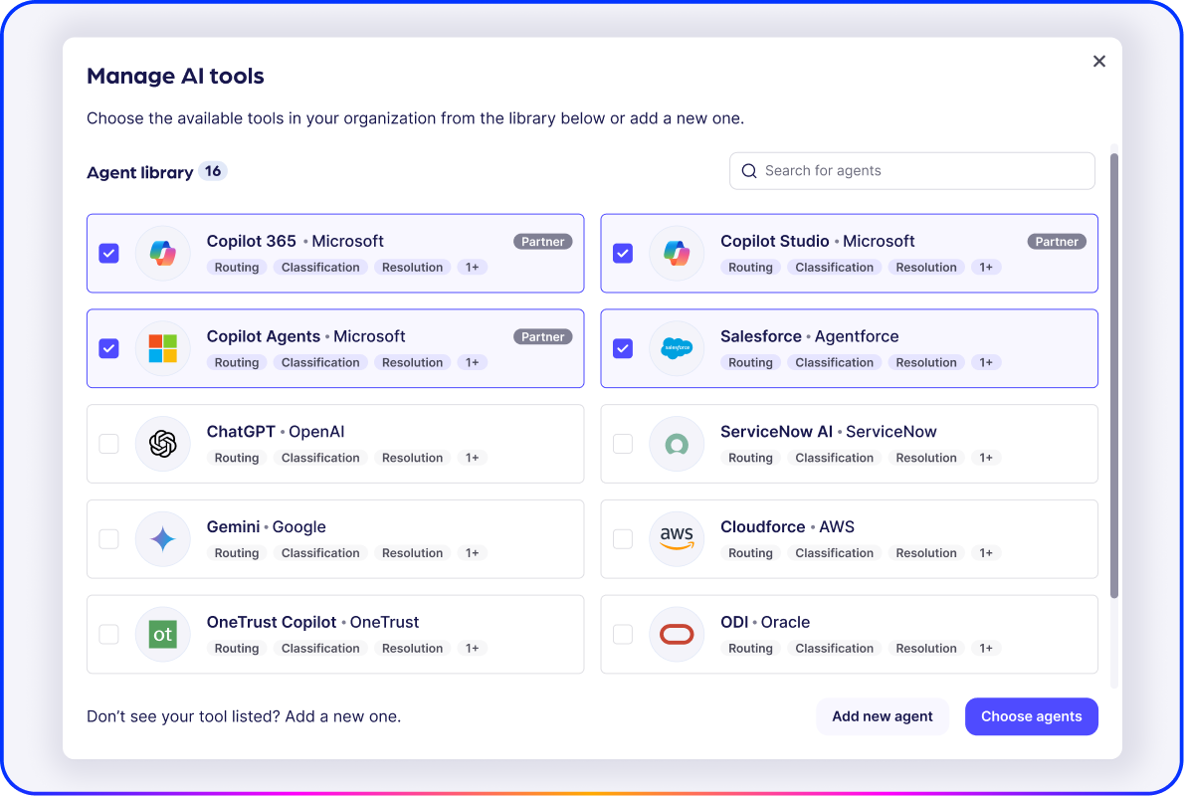The height and width of the screenshot is (796, 1184).
Task: Click the Add new agent button
Action: coord(883,716)
